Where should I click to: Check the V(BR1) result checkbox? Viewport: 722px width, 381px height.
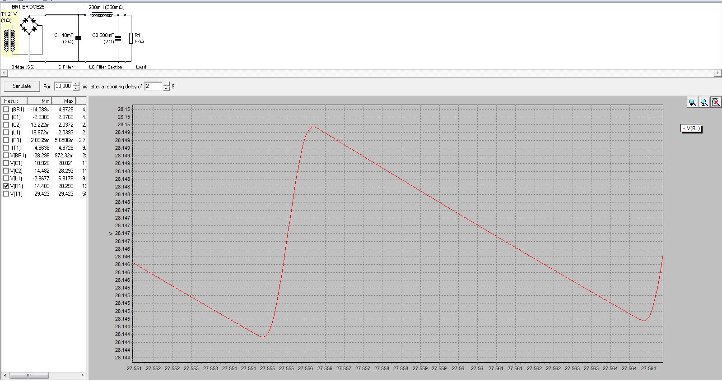(x=6, y=155)
